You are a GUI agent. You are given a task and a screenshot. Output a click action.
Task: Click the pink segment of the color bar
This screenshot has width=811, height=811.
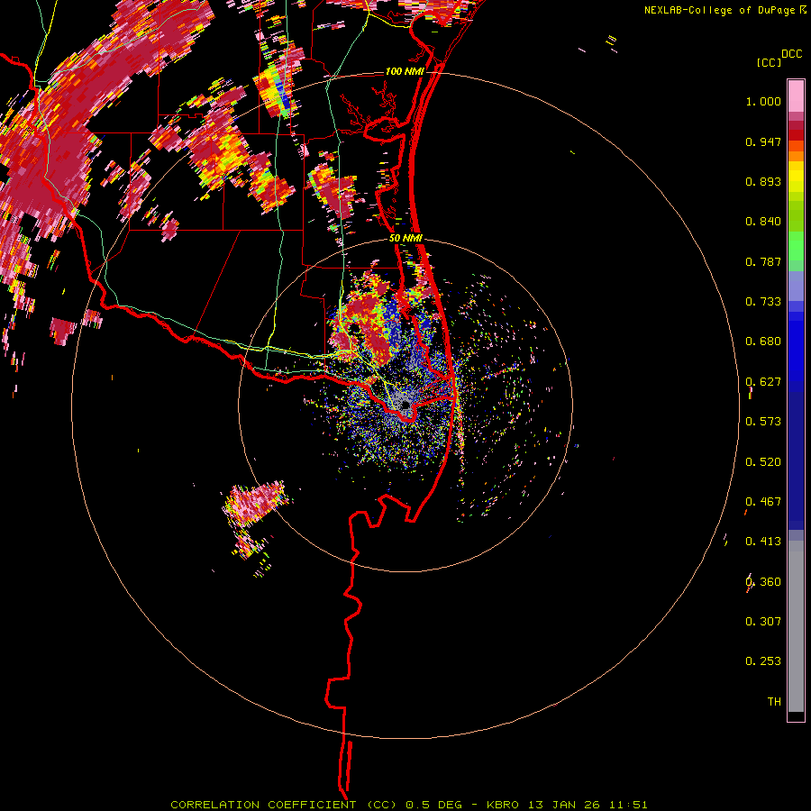pyautogui.click(x=796, y=96)
